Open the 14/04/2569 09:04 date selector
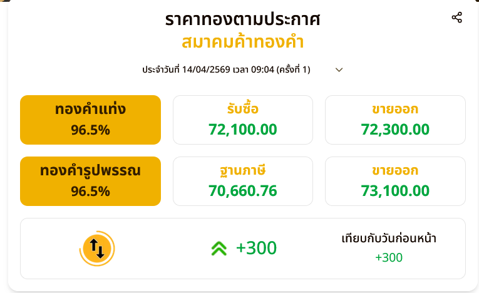 (226, 69)
